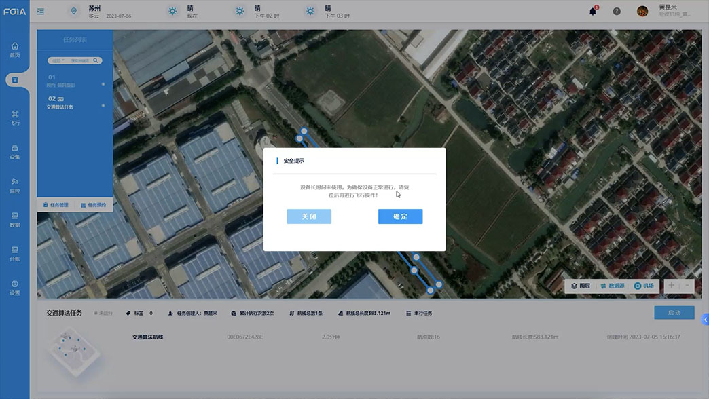
Task: Toggle the 图层 map layers option
Action: pyautogui.click(x=581, y=286)
